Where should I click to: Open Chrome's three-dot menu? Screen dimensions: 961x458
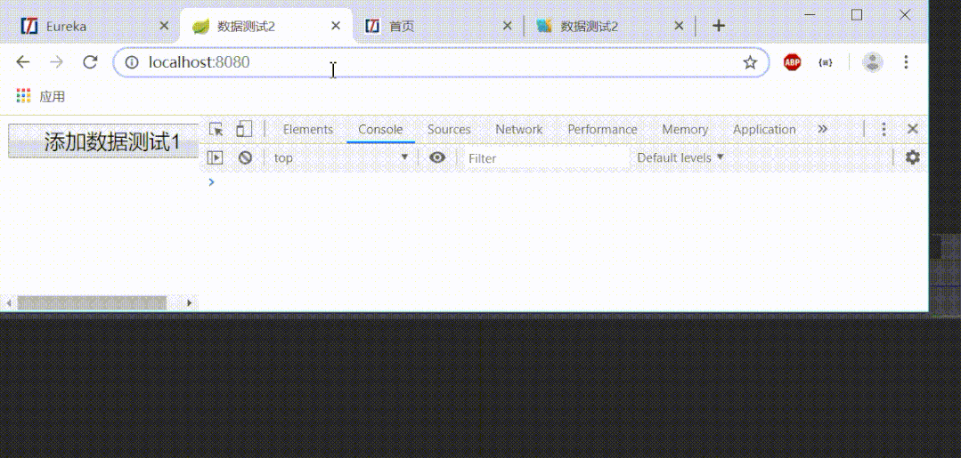point(906,62)
